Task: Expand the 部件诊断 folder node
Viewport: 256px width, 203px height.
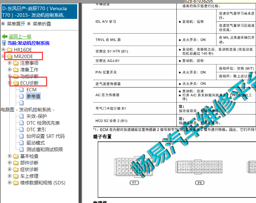Action: coord(10,163)
